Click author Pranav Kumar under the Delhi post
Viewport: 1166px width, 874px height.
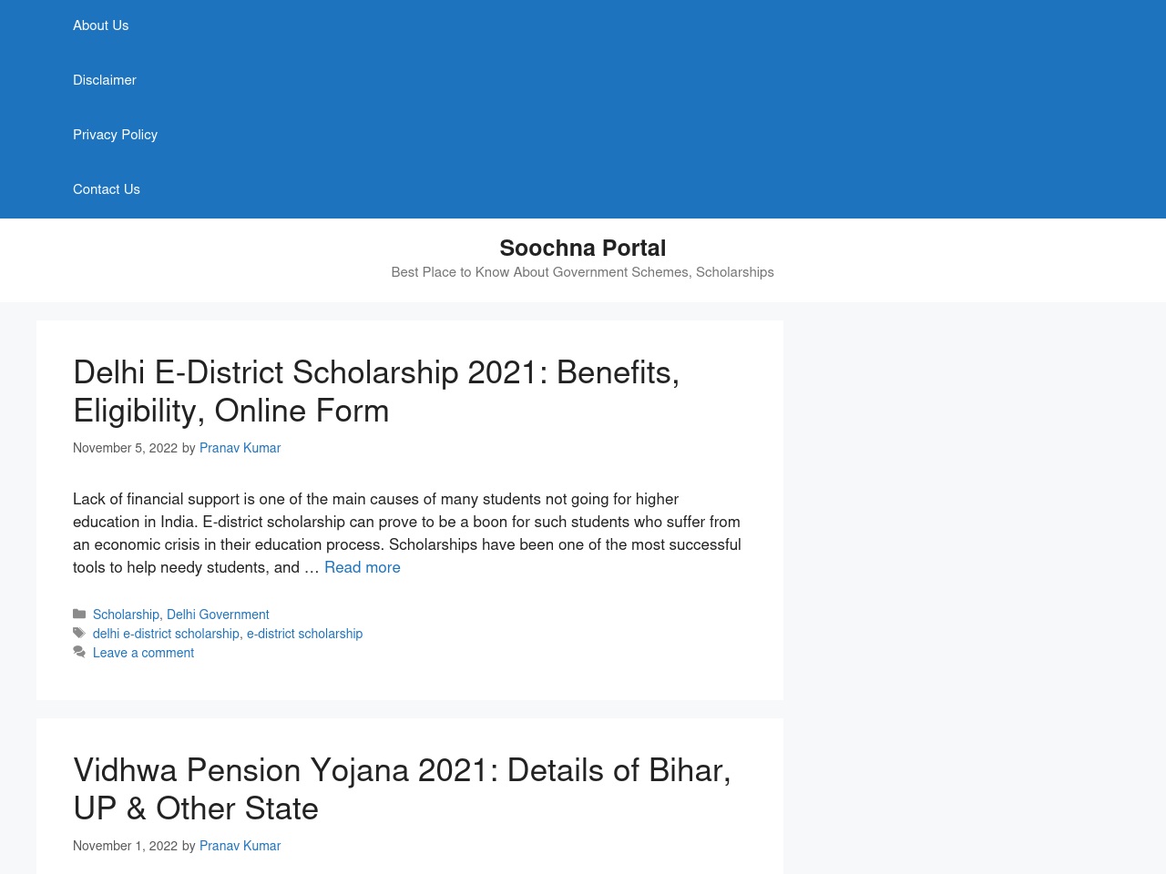[x=240, y=448]
